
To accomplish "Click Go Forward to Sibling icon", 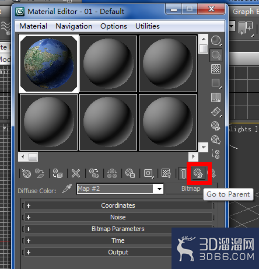I will (213, 173).
